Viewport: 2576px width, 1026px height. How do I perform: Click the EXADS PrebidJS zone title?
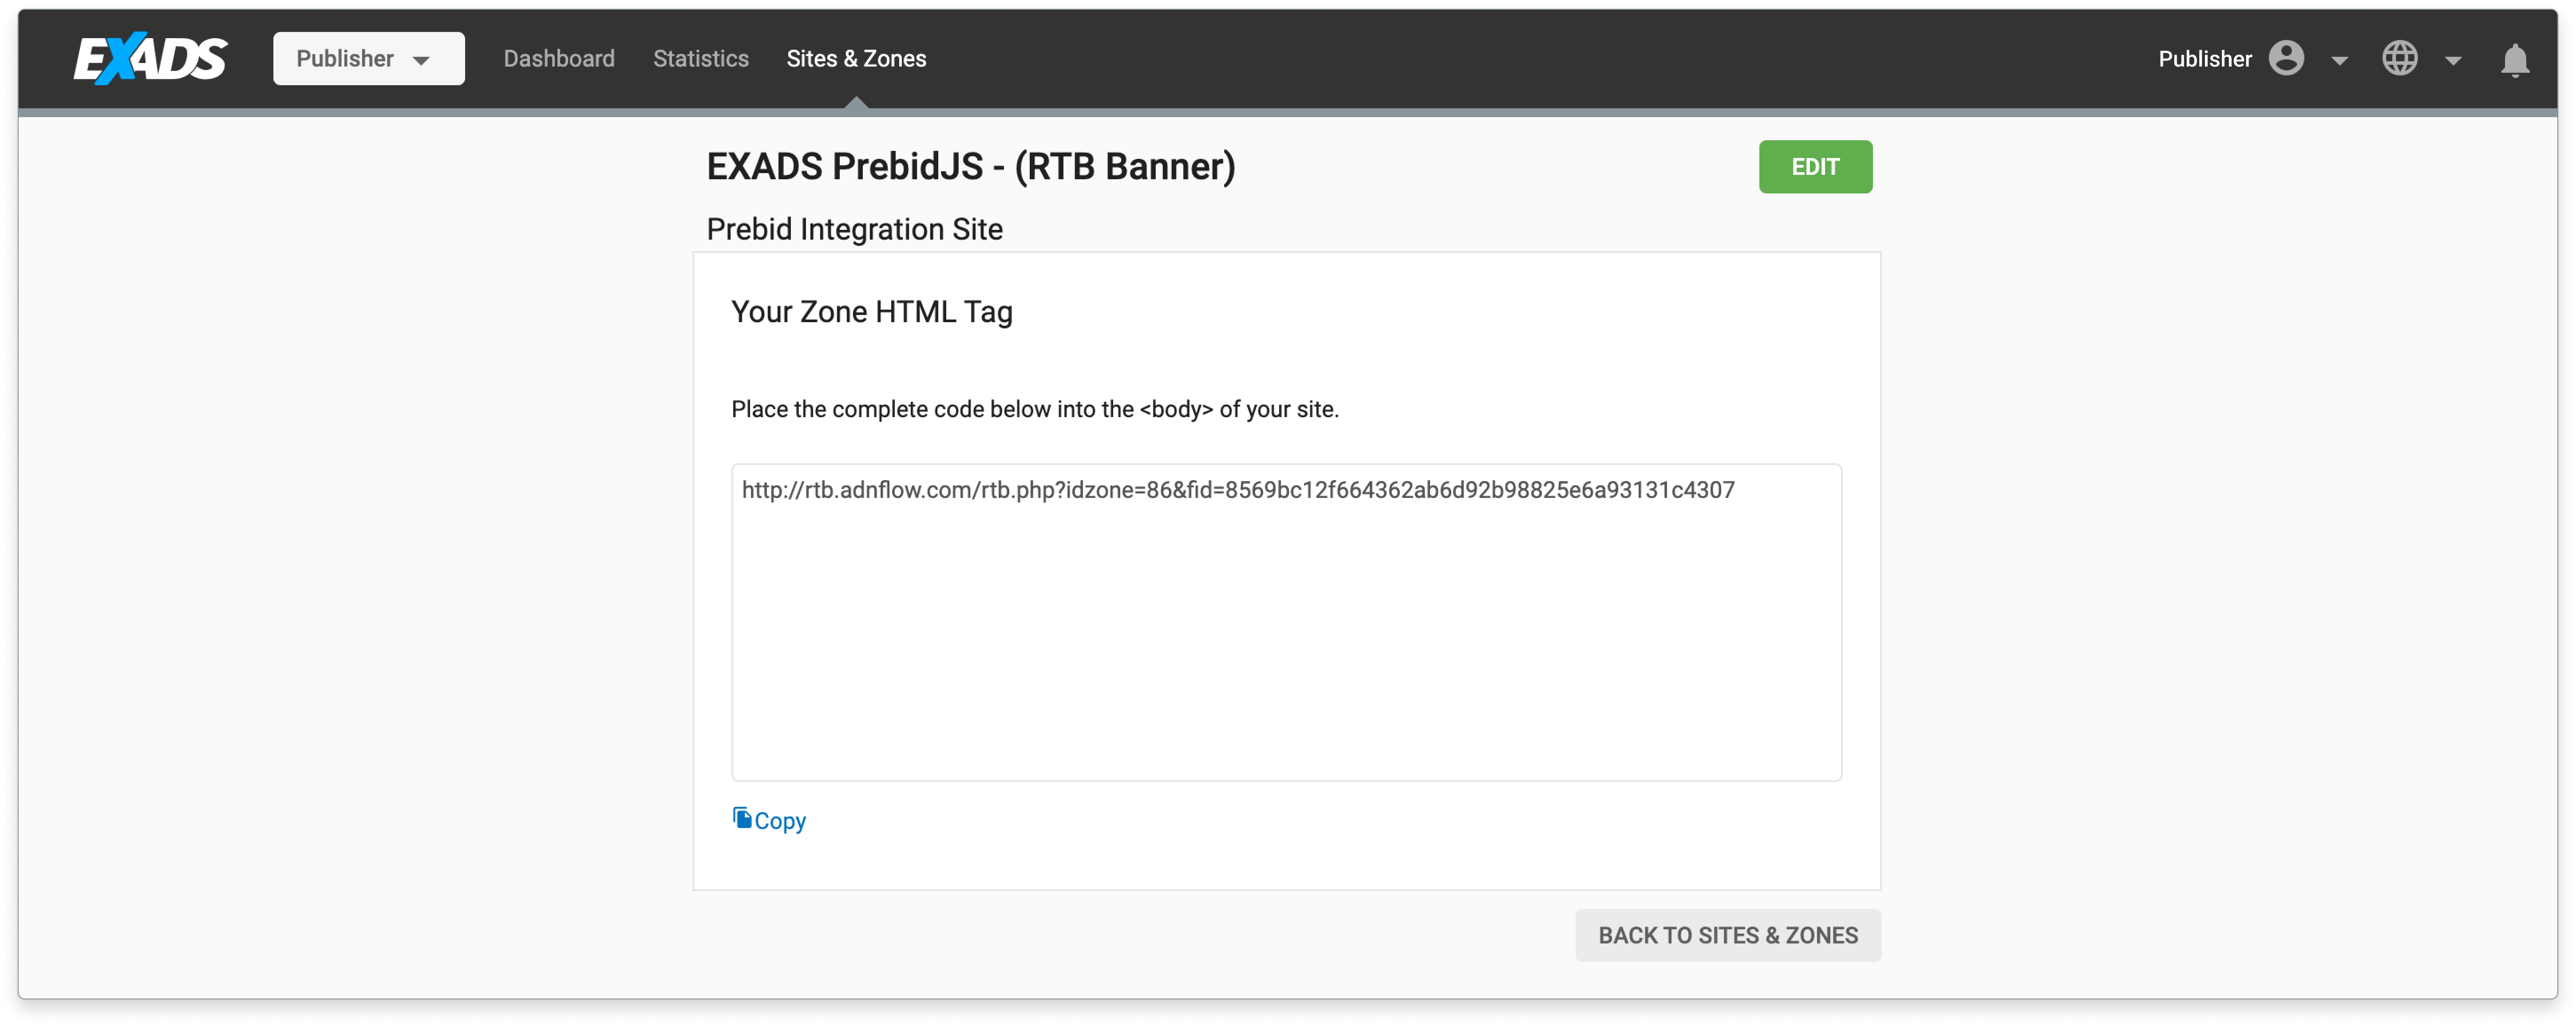pos(971,166)
